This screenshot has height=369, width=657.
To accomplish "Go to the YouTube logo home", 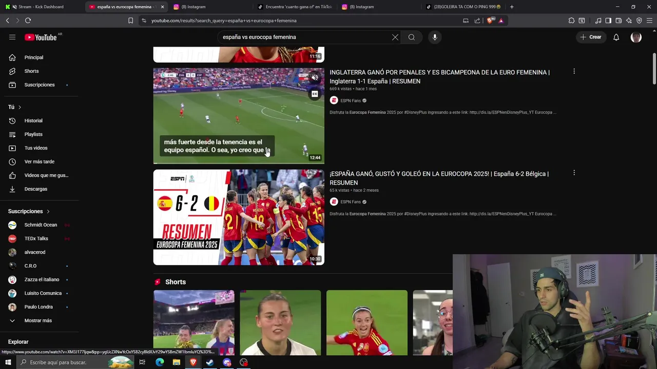I will (x=41, y=37).
